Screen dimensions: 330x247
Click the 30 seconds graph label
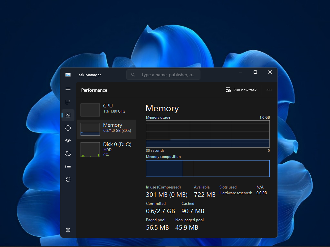pyautogui.click(x=155, y=151)
